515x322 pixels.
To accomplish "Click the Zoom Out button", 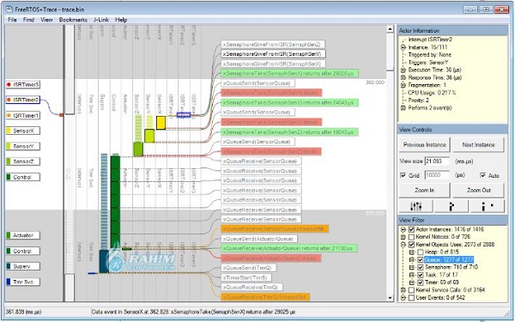I will pyautogui.click(x=478, y=191).
